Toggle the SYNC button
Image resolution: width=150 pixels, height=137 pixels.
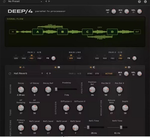90,74
